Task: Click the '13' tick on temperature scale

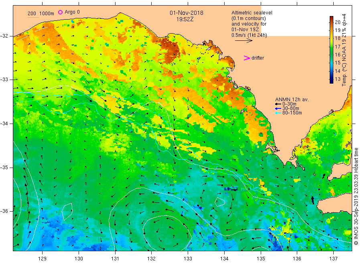Action: (x=337, y=79)
